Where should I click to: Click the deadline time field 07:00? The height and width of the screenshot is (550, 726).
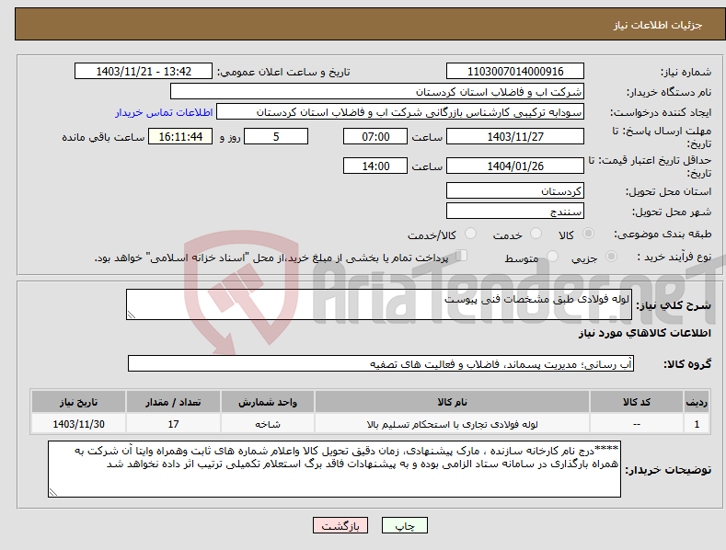tap(375, 136)
